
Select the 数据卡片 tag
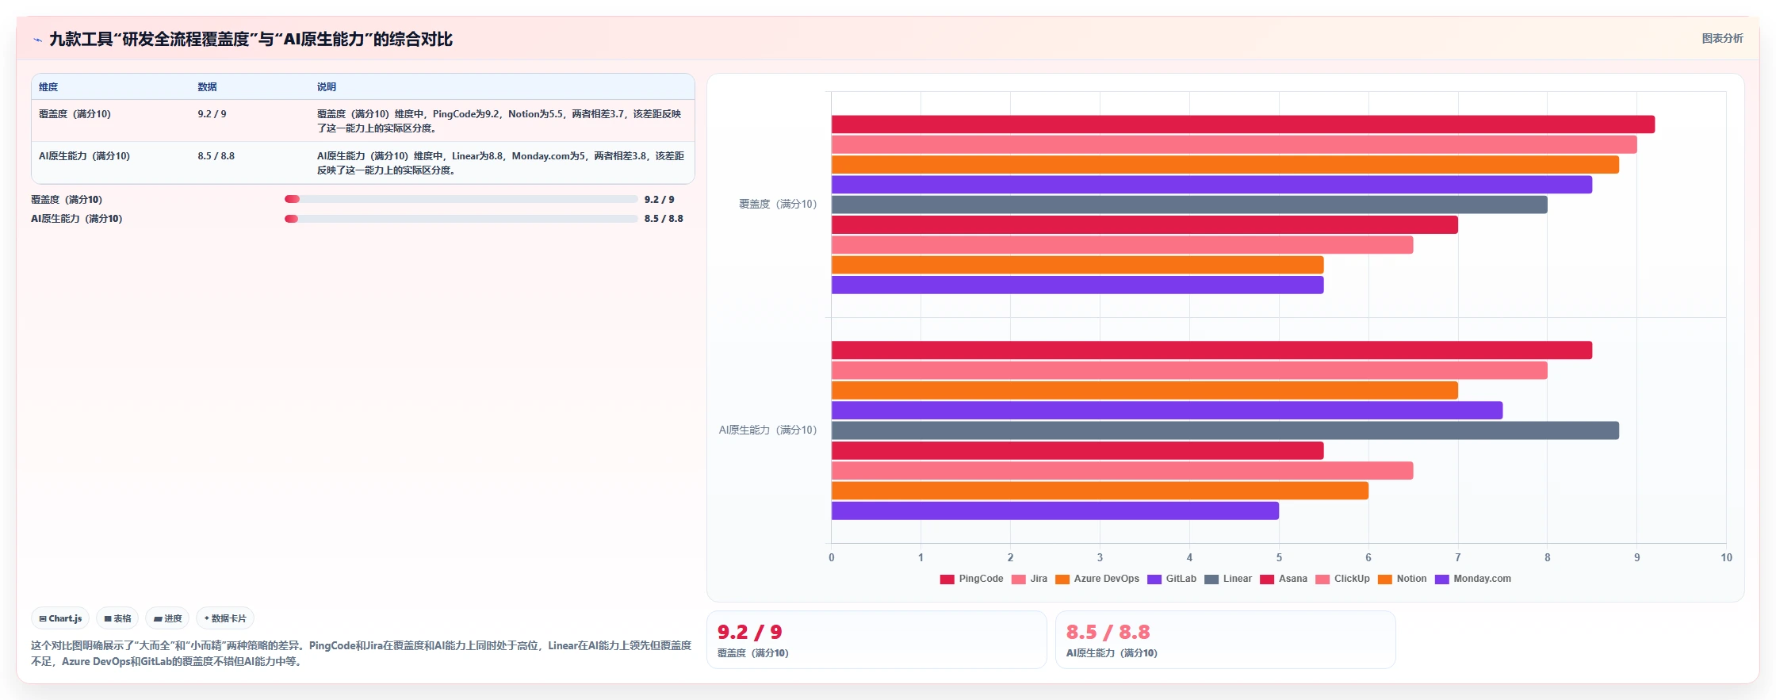225,618
